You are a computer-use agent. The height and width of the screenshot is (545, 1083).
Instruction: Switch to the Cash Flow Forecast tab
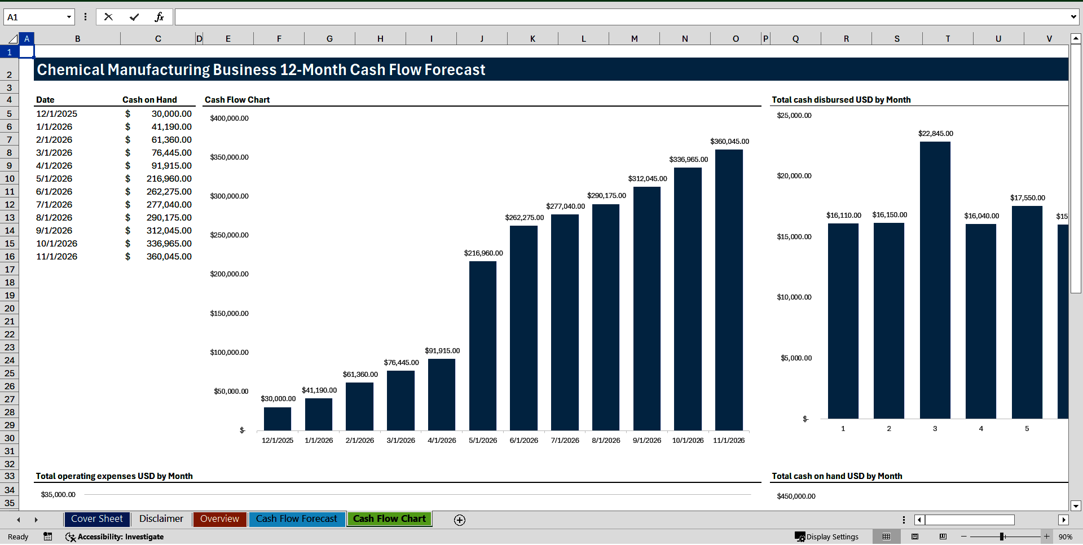297,519
